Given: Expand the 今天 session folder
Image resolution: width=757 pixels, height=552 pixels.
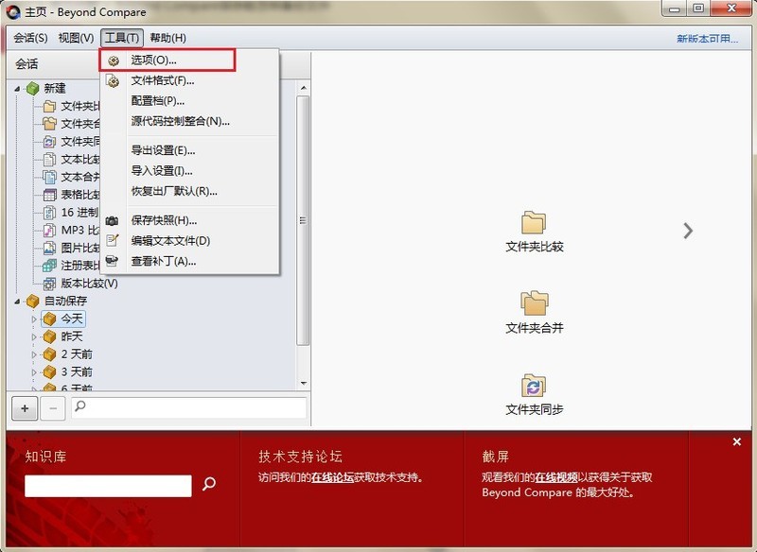Looking at the screenshot, I should pyautogui.click(x=34, y=319).
